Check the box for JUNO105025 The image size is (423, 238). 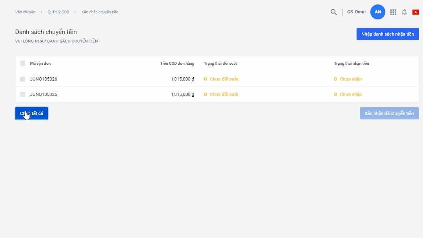coord(23,94)
